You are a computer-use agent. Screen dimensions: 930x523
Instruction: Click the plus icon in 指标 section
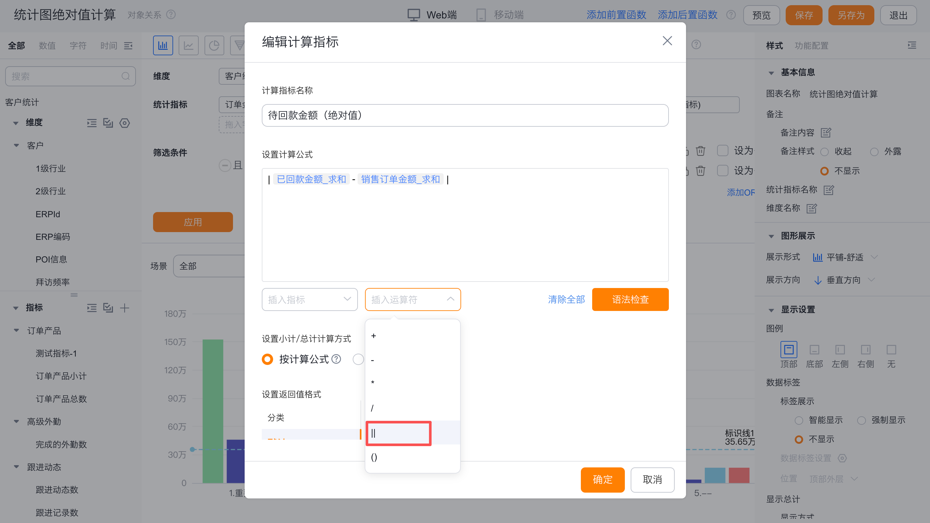pos(125,308)
